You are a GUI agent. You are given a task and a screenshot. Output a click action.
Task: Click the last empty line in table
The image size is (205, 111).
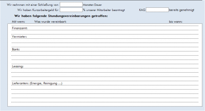tap(107, 101)
